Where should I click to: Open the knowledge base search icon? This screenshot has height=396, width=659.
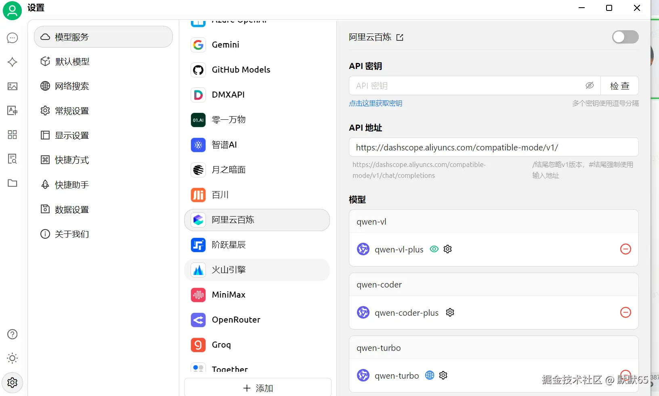13,159
